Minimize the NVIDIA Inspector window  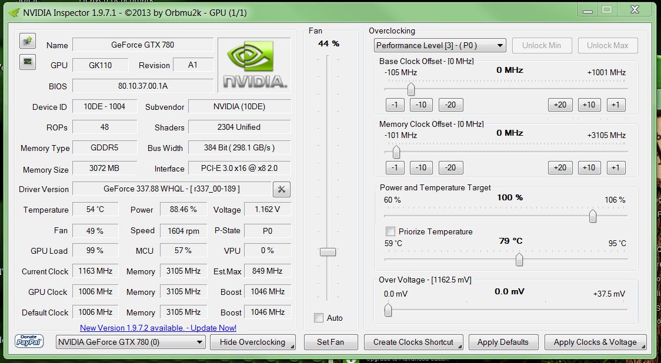[587, 10]
